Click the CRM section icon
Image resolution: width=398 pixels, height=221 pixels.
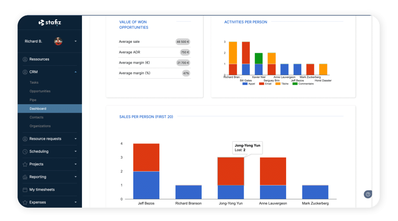(x=25, y=72)
